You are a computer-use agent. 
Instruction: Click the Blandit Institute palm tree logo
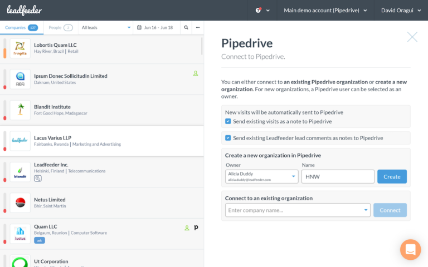(20, 110)
